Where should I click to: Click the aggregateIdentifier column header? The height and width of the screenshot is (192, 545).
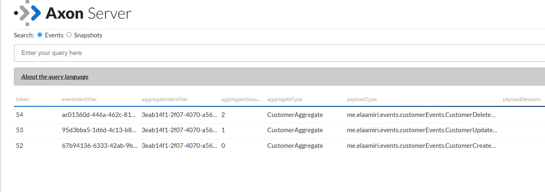165,99
